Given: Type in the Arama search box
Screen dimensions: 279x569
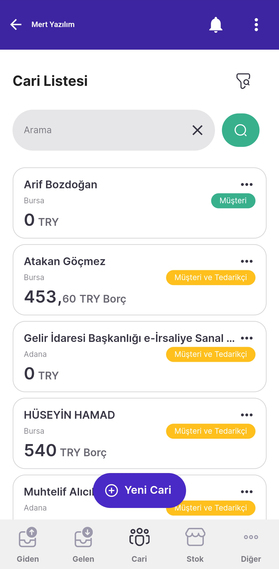Looking at the screenshot, I should pos(103,130).
